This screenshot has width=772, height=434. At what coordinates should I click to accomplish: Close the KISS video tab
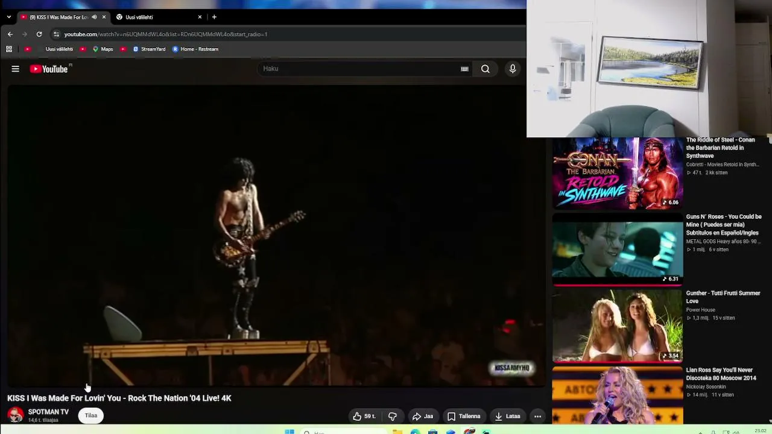pos(104,17)
